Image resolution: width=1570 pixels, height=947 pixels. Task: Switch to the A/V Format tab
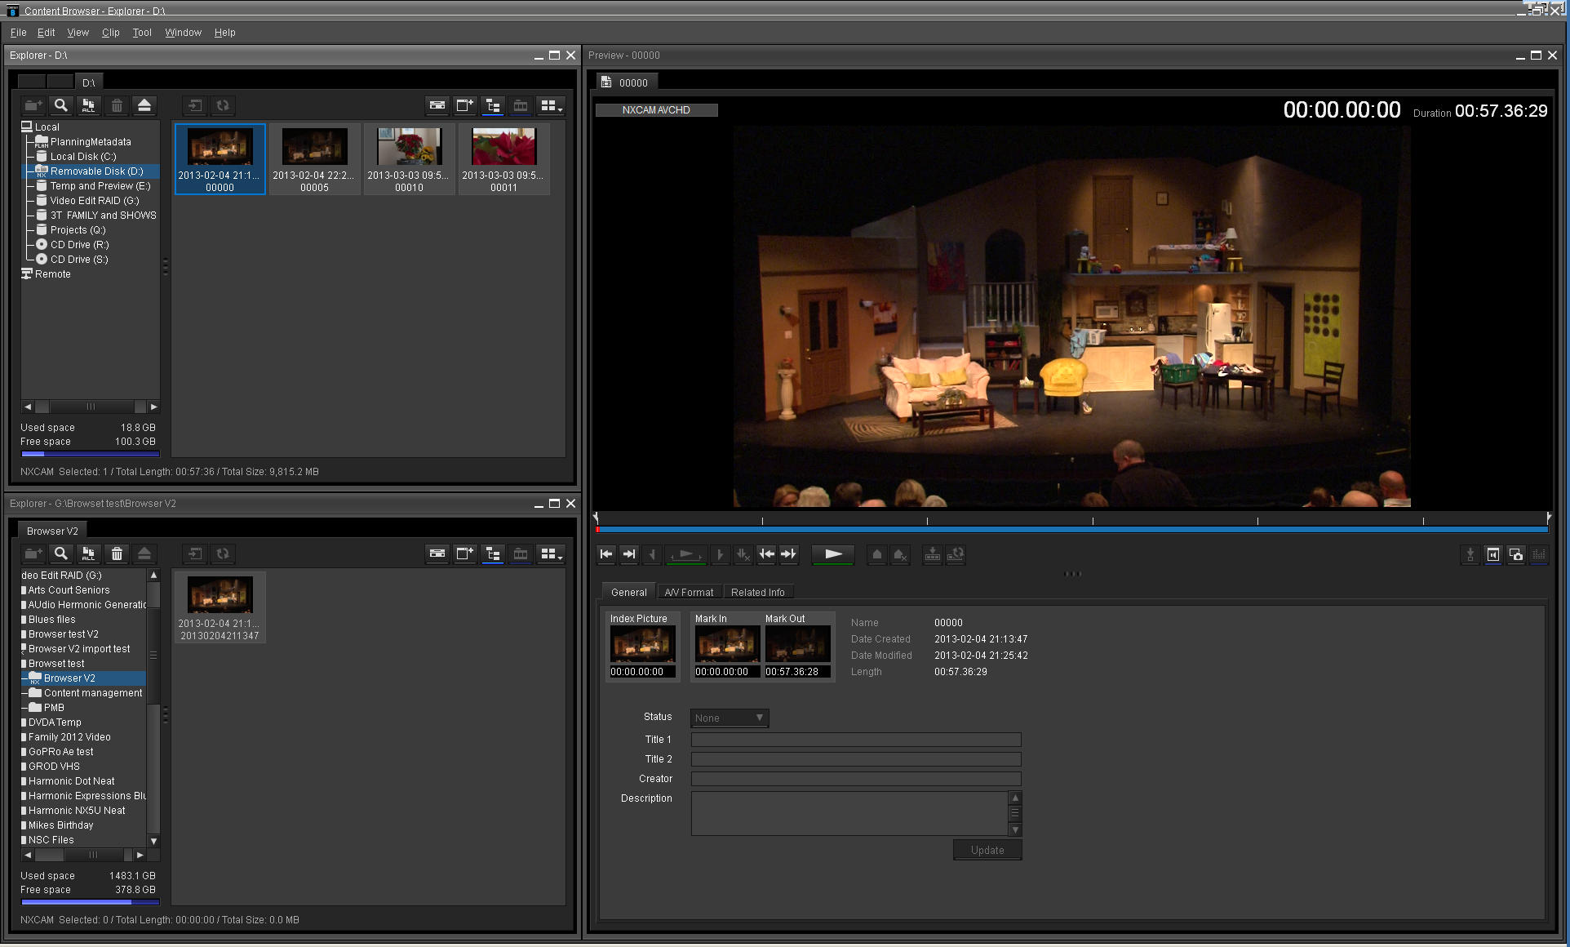pos(689,593)
